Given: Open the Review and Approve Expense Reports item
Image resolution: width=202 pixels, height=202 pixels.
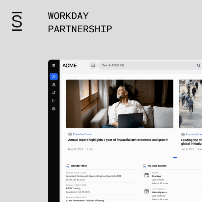Looking at the screenshot, I should pyautogui.click(x=93, y=176).
